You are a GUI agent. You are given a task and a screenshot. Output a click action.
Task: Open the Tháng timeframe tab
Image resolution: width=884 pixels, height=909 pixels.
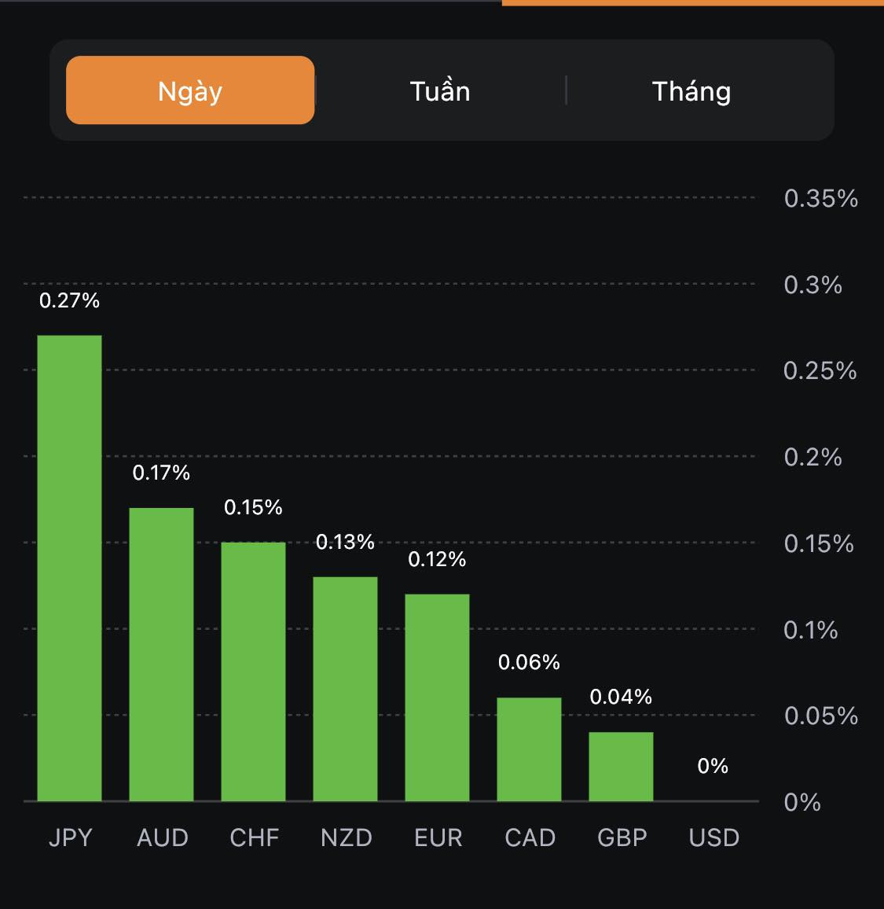(x=691, y=91)
